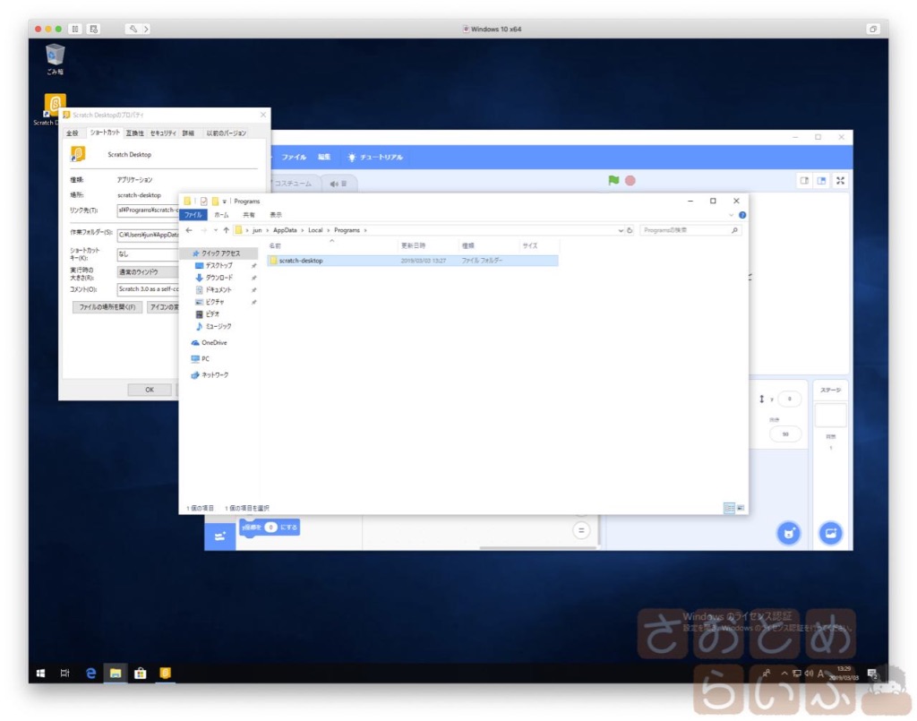Open the 表示 tab in Explorer ribbon
The width and height of the screenshot is (917, 721).
coord(276,215)
